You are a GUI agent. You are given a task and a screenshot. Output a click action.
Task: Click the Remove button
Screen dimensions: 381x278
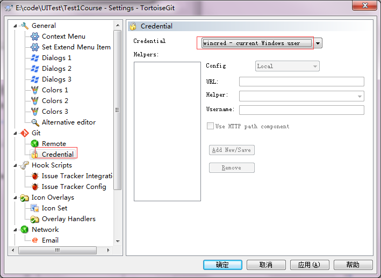click(232, 167)
